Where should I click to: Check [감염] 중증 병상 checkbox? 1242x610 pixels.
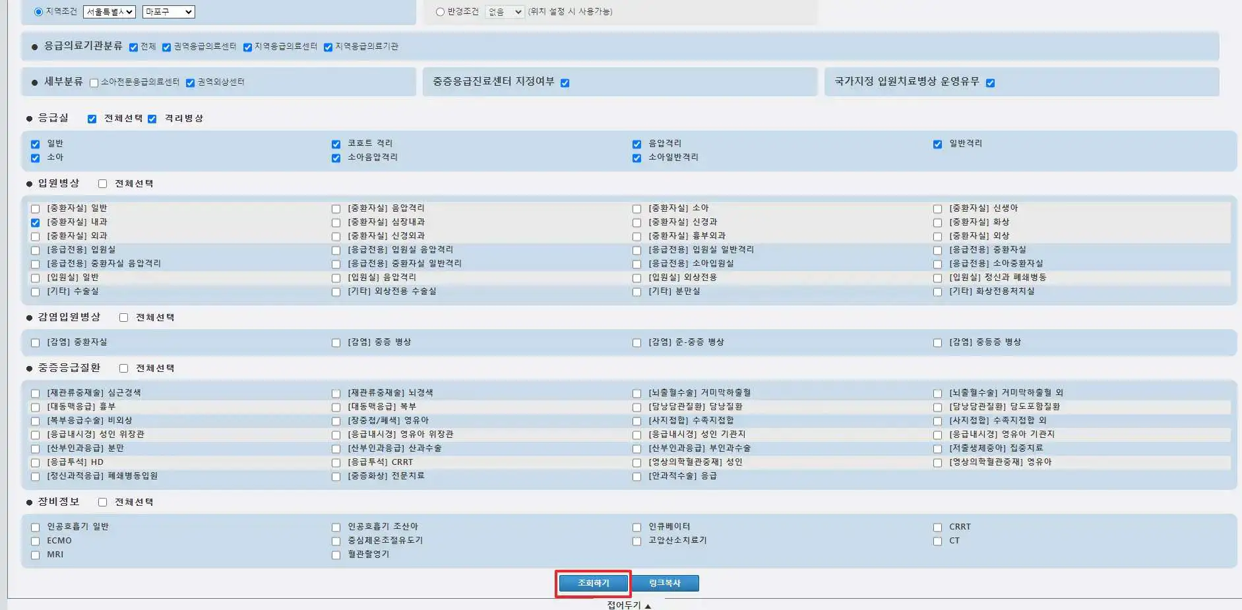pyautogui.click(x=336, y=342)
